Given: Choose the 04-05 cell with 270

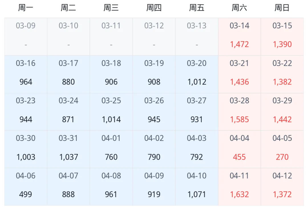Looking at the screenshot, I should click(x=282, y=149).
